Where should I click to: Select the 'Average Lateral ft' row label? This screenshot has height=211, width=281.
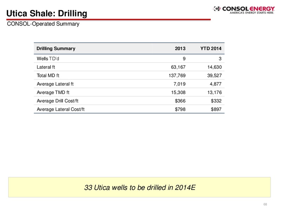coord(55,84)
